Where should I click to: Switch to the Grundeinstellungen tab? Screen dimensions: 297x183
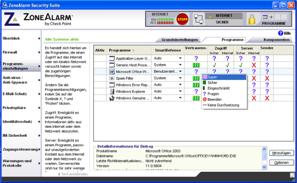pos(179,40)
